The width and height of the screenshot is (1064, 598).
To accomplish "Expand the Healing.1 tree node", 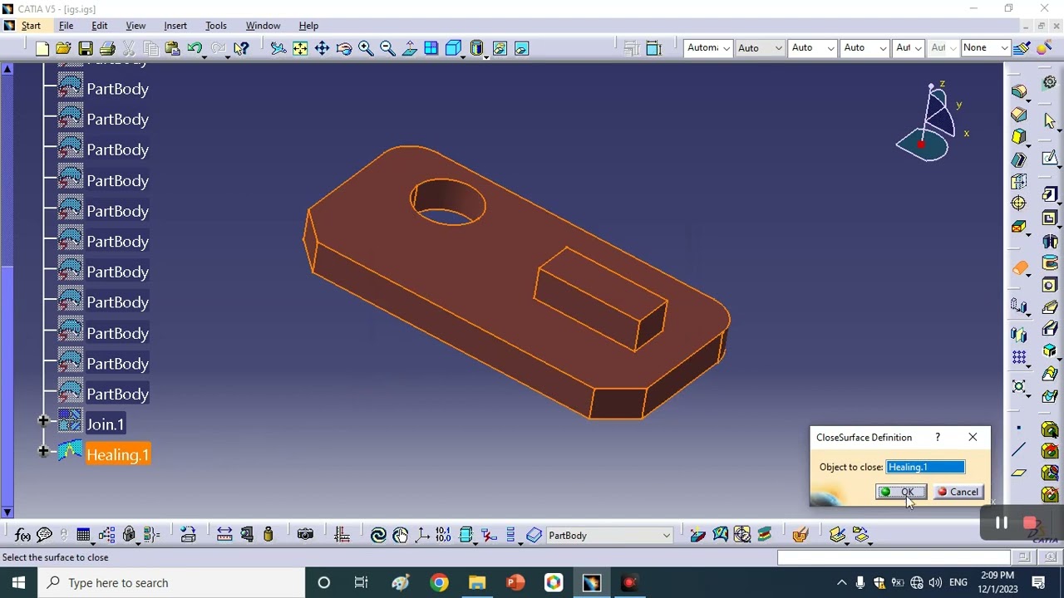I will 43,452.
